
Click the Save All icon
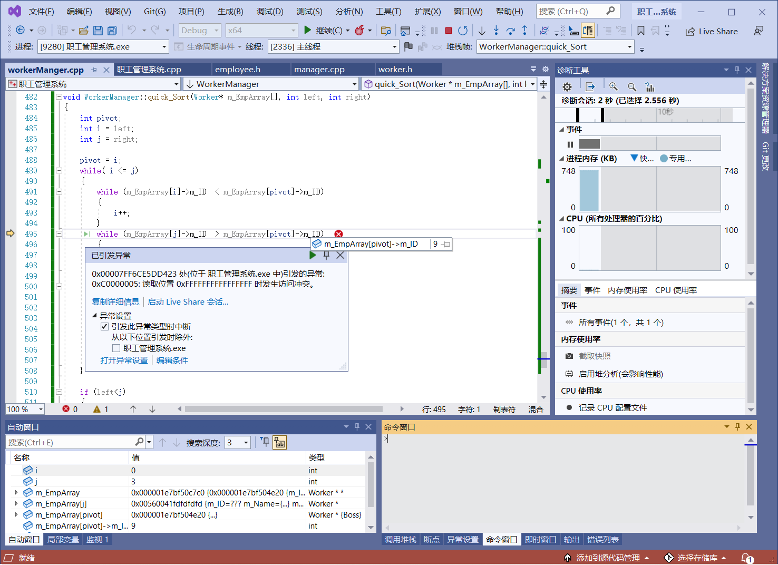pos(112,31)
